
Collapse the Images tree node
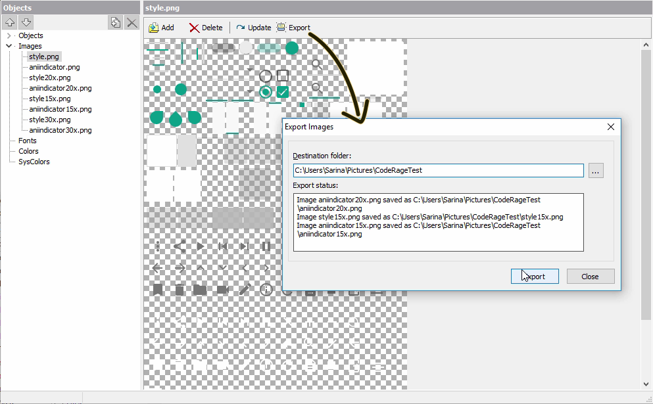pyautogui.click(x=9, y=46)
